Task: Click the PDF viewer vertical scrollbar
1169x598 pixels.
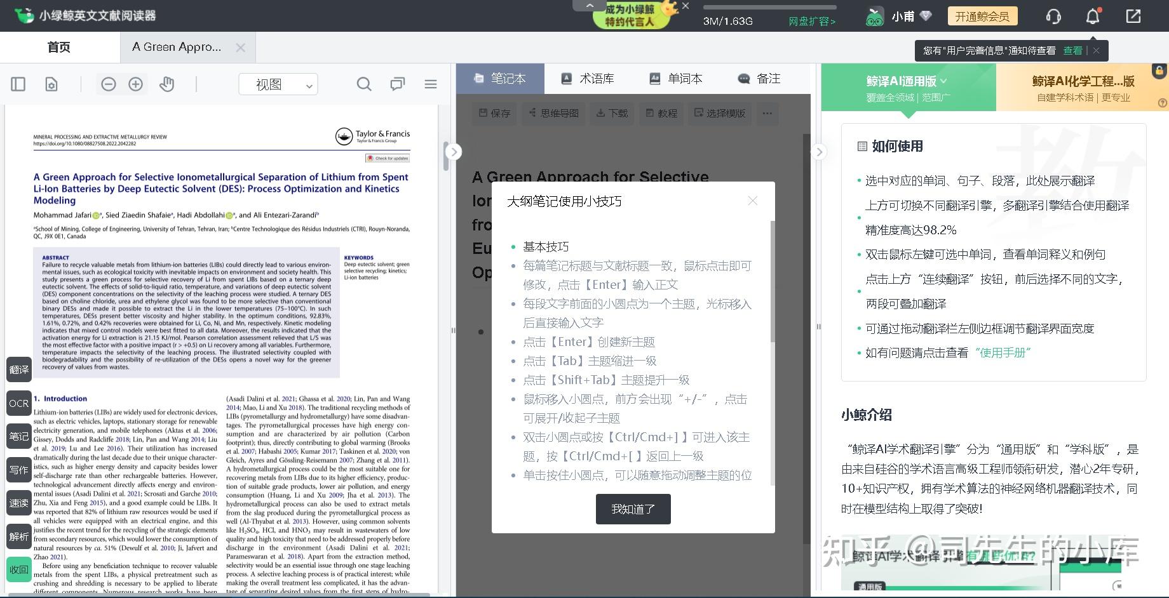Action: 446,156
